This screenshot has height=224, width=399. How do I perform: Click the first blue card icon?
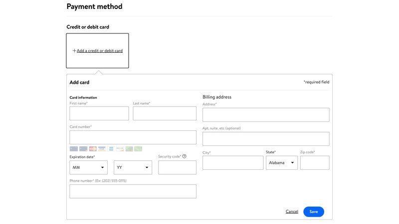click(x=74, y=148)
